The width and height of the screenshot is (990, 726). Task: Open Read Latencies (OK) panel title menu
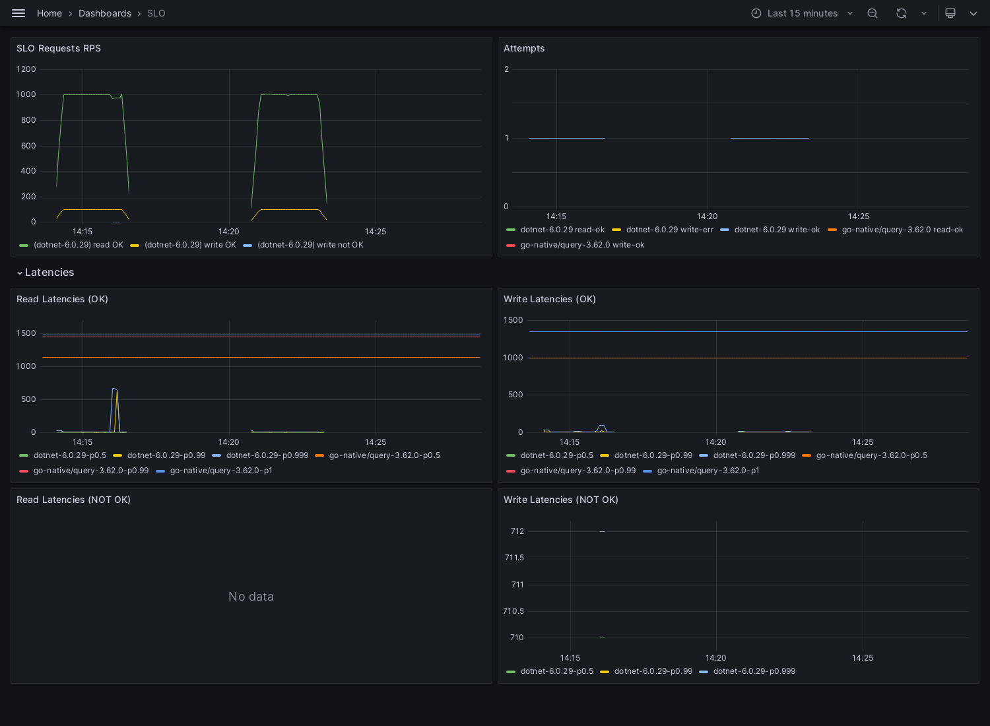coord(62,299)
